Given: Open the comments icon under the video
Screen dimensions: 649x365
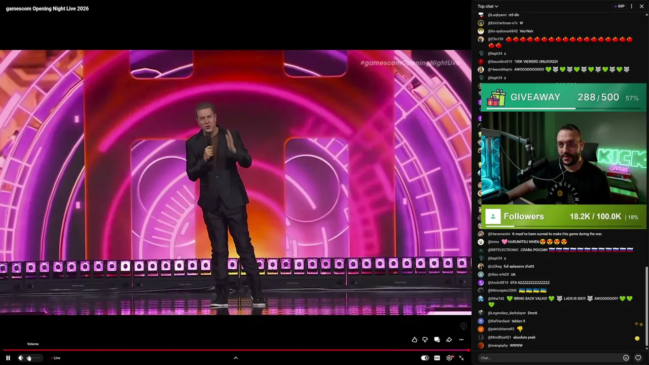Looking at the screenshot, I should coord(437,340).
